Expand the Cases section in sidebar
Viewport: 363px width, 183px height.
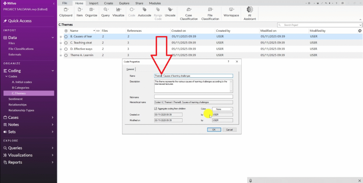[x=52, y=117]
